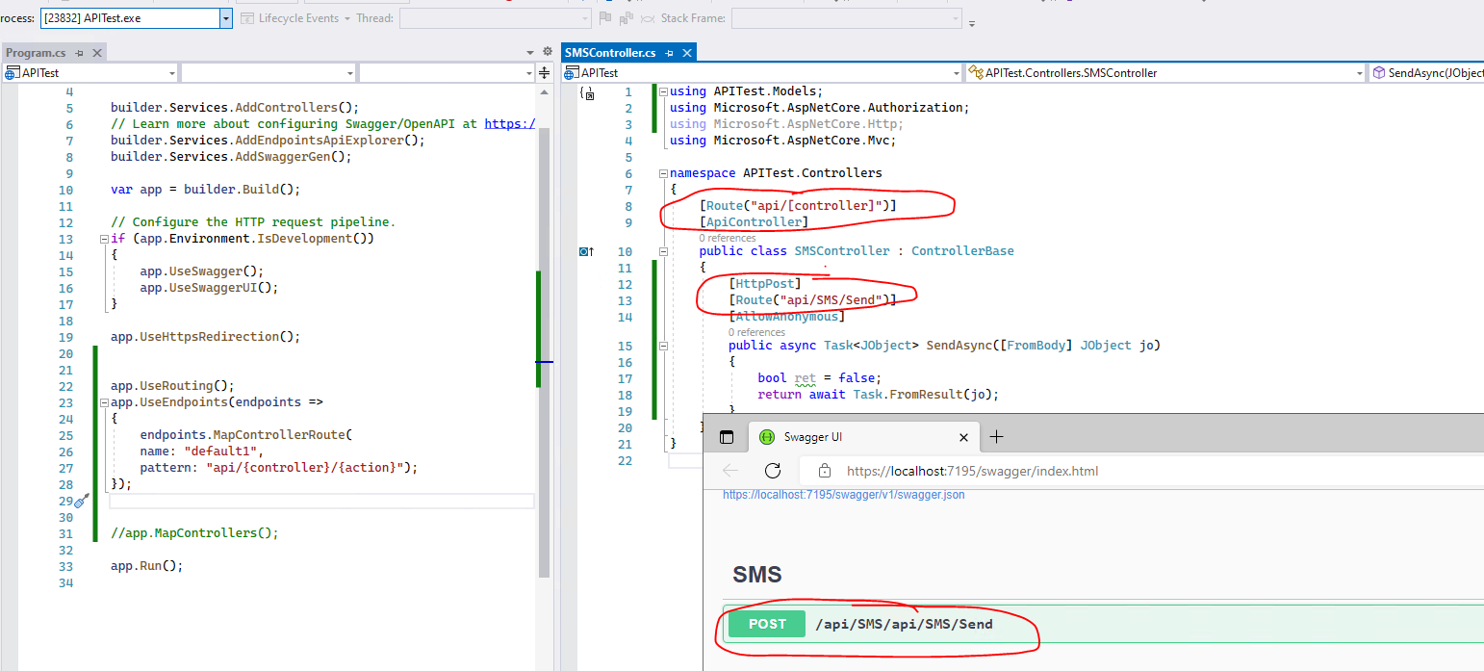Click the structure icon beside line 1
Screen dimensions: 1484x671
[x=587, y=93]
